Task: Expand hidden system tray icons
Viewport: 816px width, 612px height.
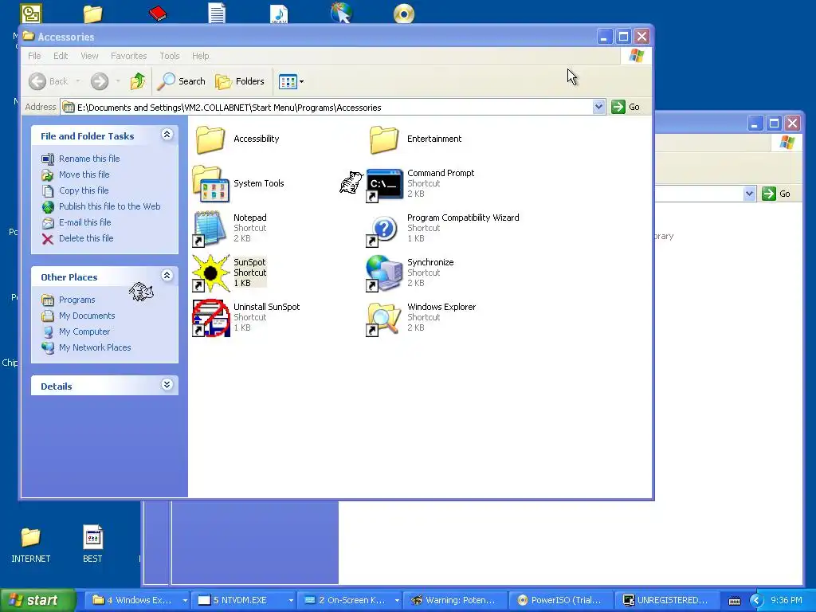Action: pos(756,601)
